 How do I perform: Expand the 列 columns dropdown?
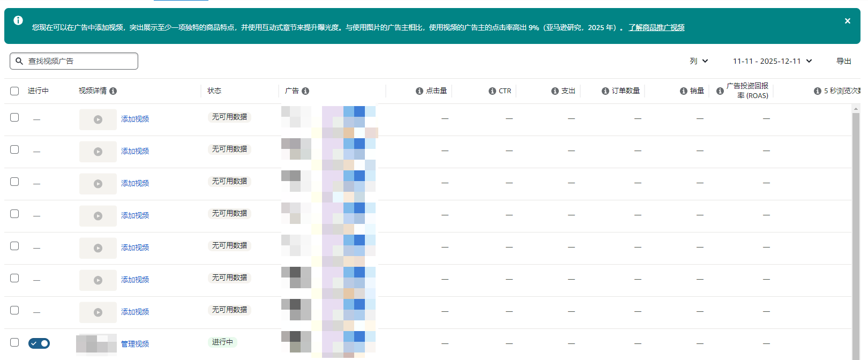[699, 61]
